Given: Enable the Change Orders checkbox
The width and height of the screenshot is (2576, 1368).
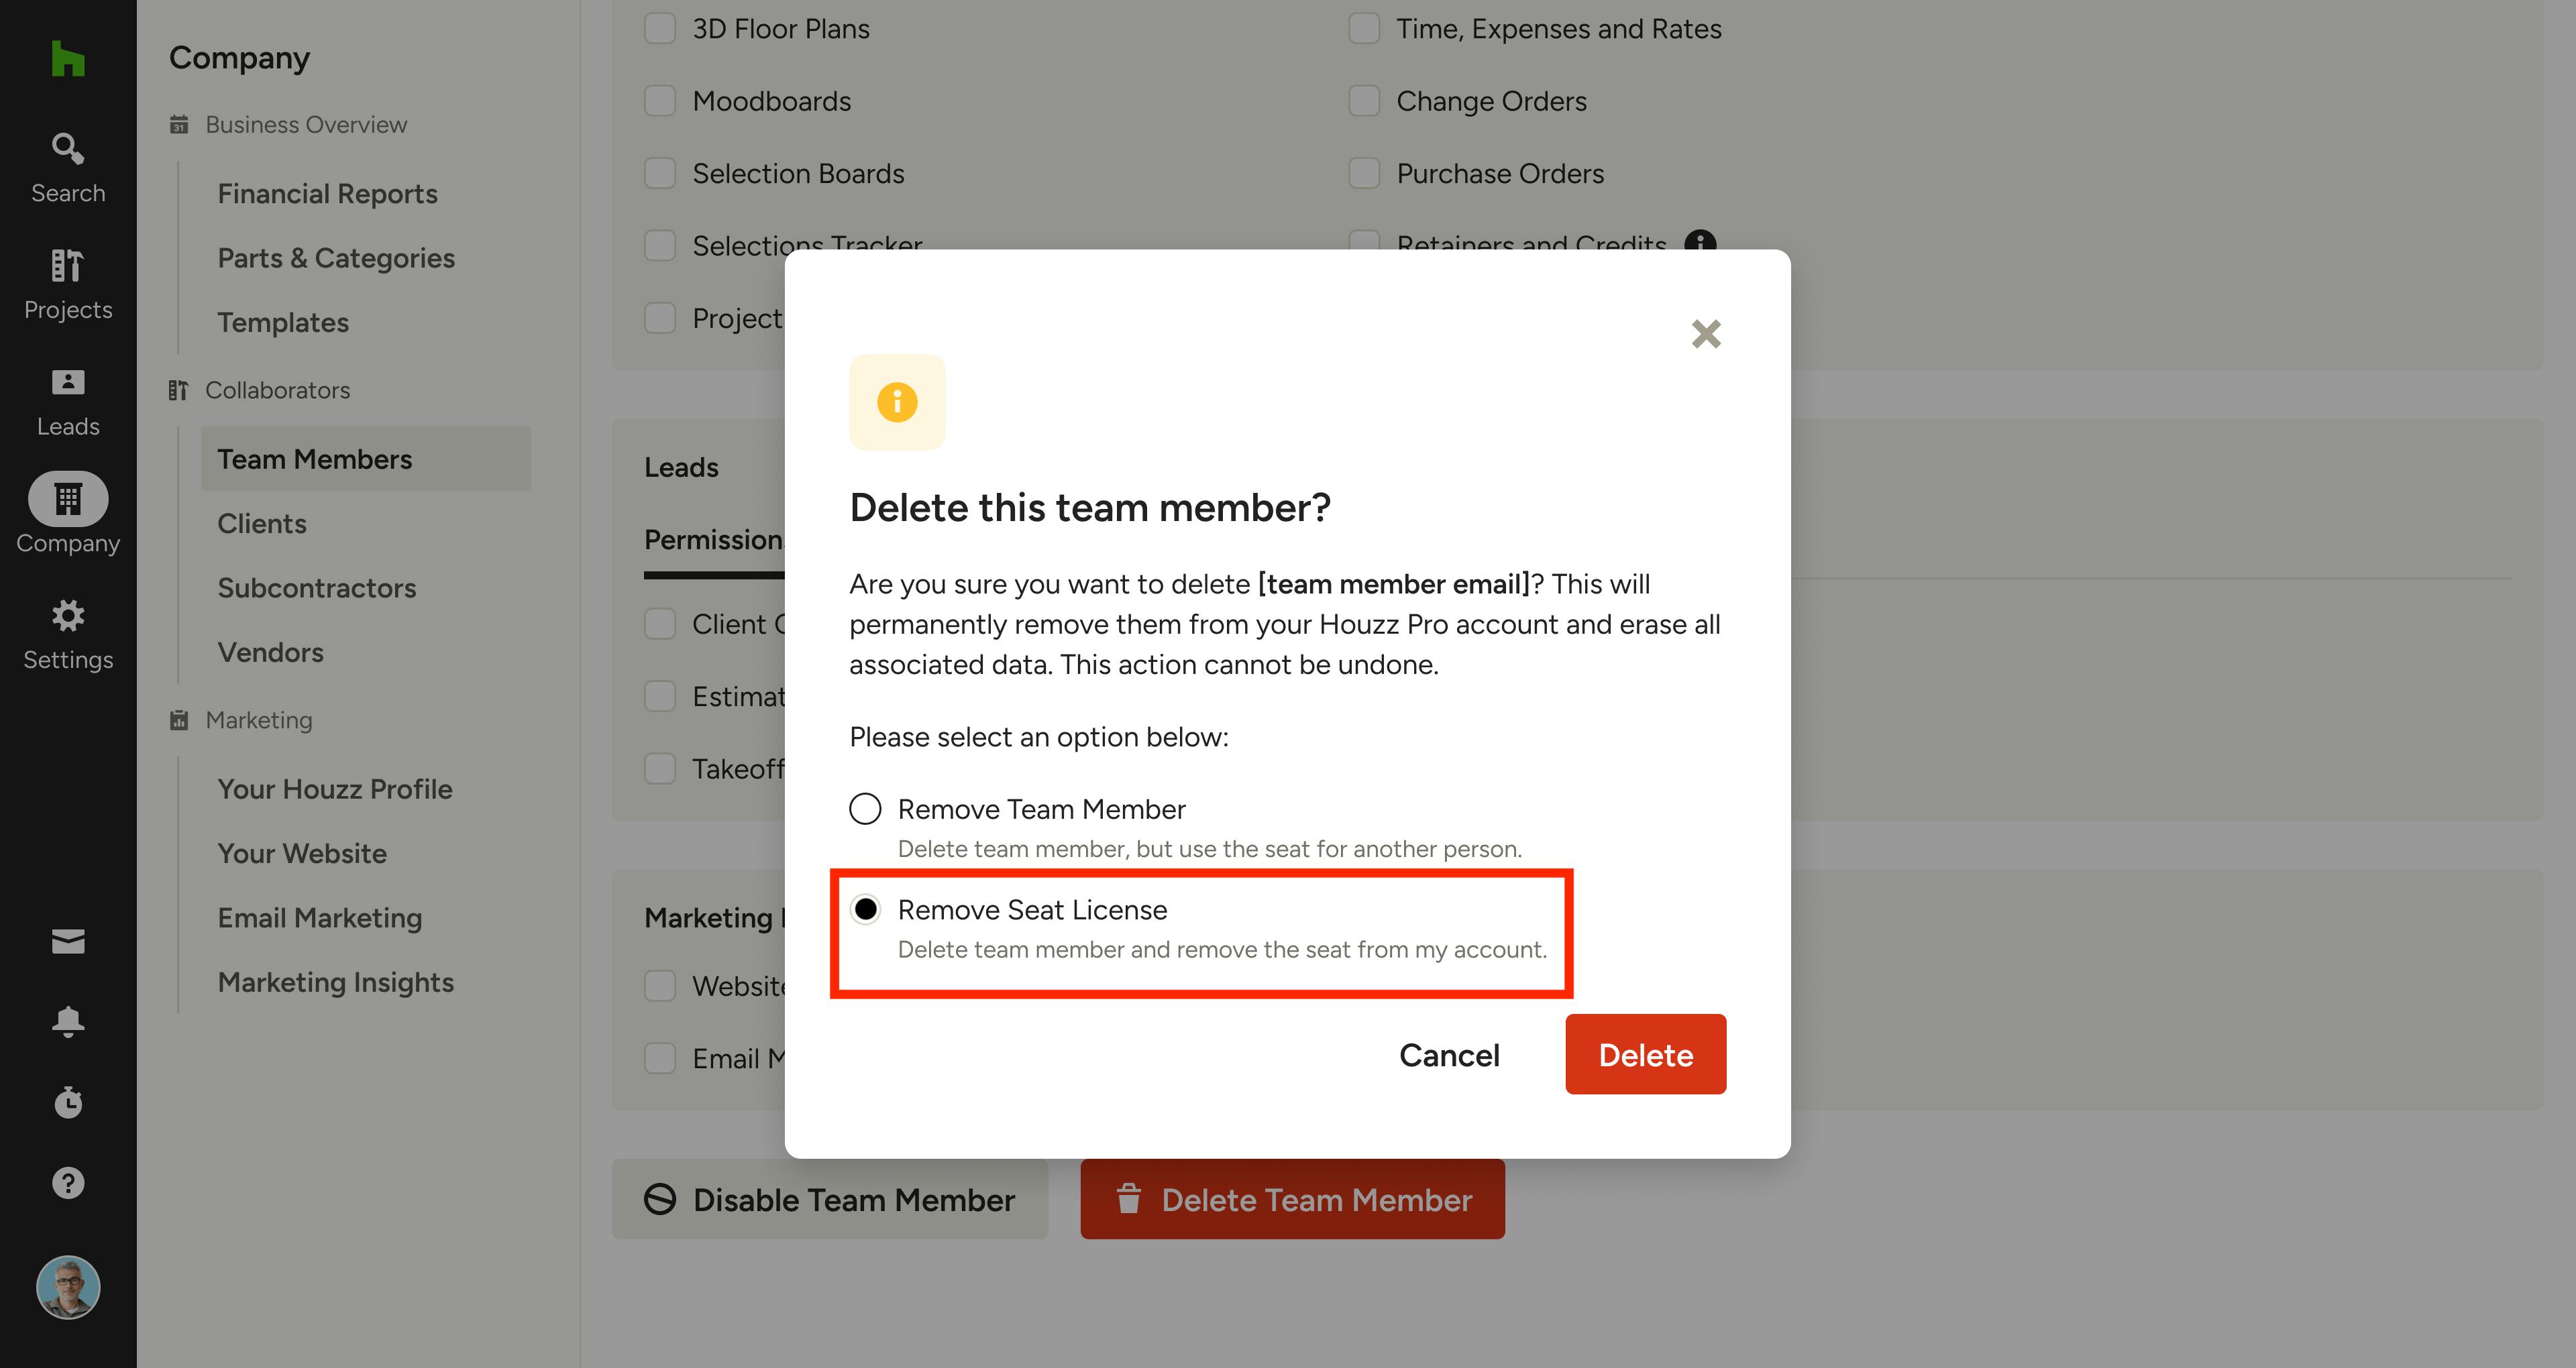Looking at the screenshot, I should (1364, 101).
